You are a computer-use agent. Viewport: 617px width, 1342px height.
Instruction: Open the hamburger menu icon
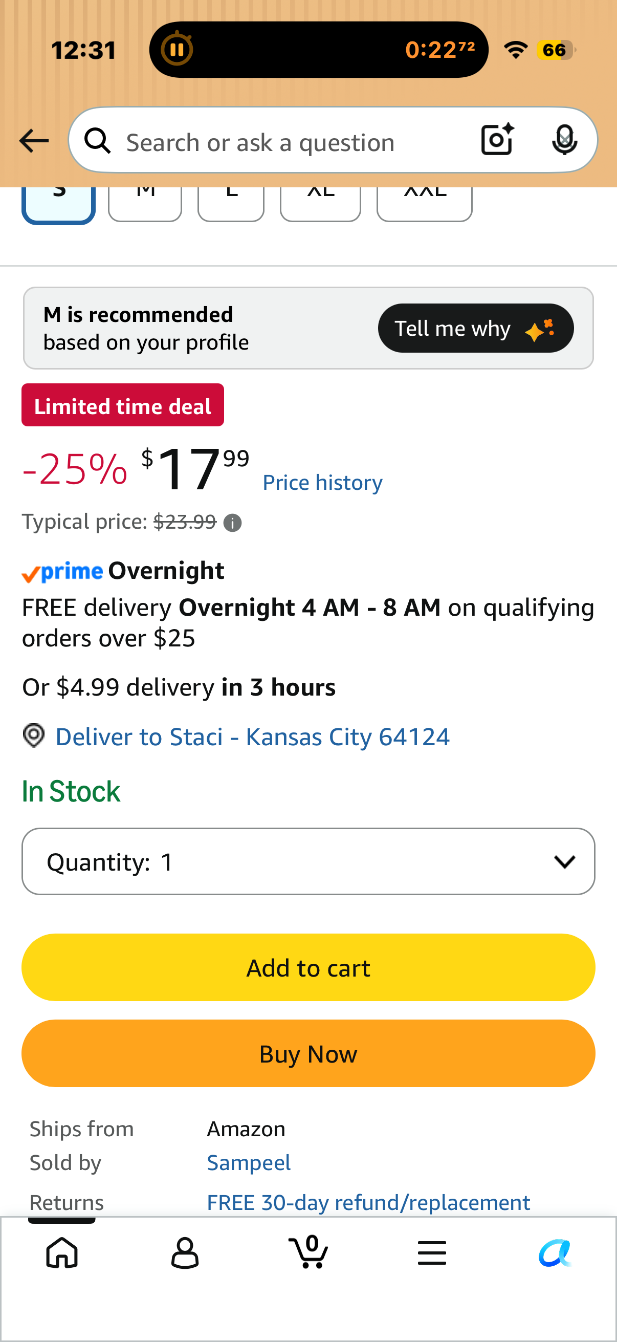coord(432,1252)
